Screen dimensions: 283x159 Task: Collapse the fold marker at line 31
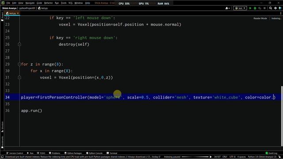point(19,78)
